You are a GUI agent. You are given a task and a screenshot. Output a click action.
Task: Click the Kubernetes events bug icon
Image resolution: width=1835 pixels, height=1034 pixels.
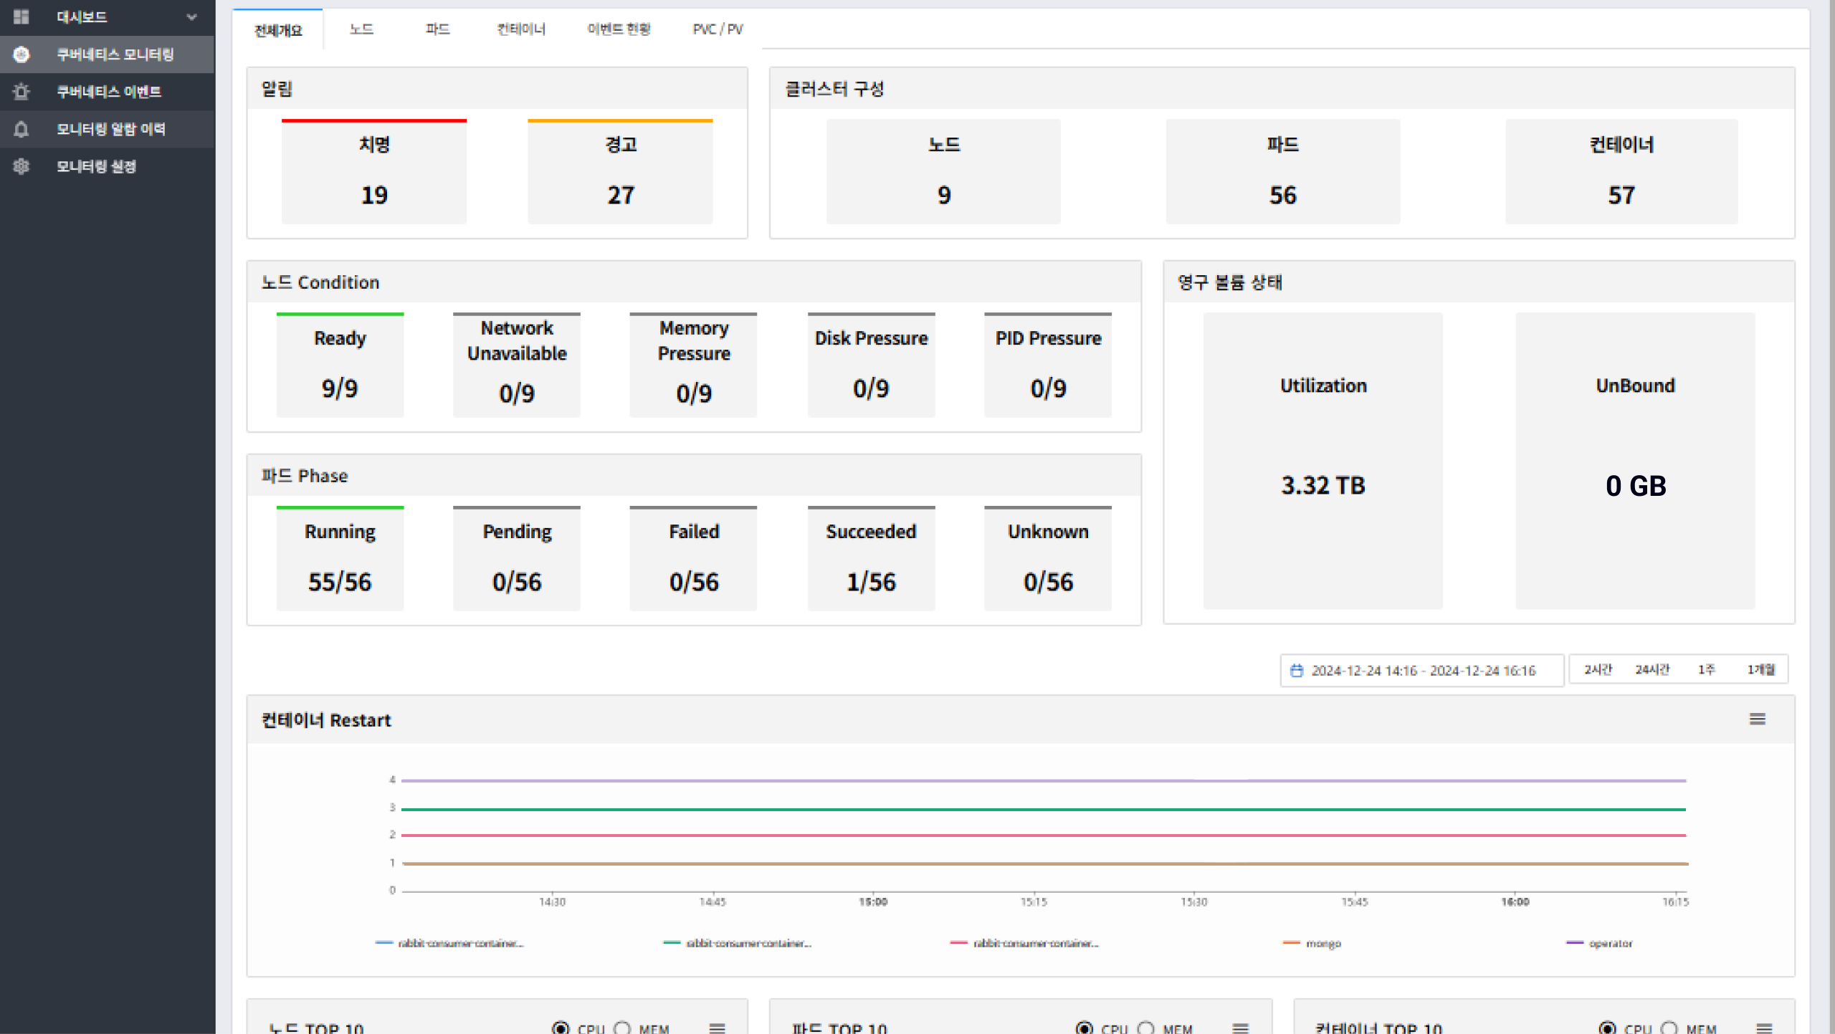21,92
